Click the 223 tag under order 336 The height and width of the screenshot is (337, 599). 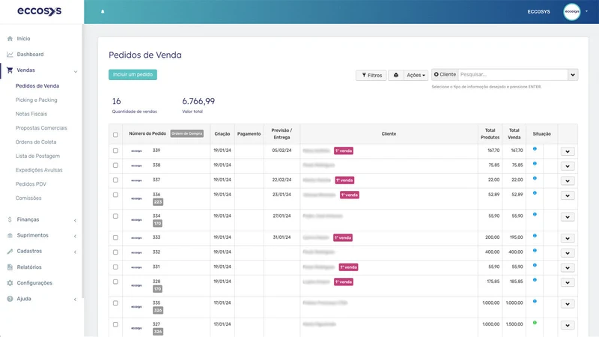[x=158, y=201]
